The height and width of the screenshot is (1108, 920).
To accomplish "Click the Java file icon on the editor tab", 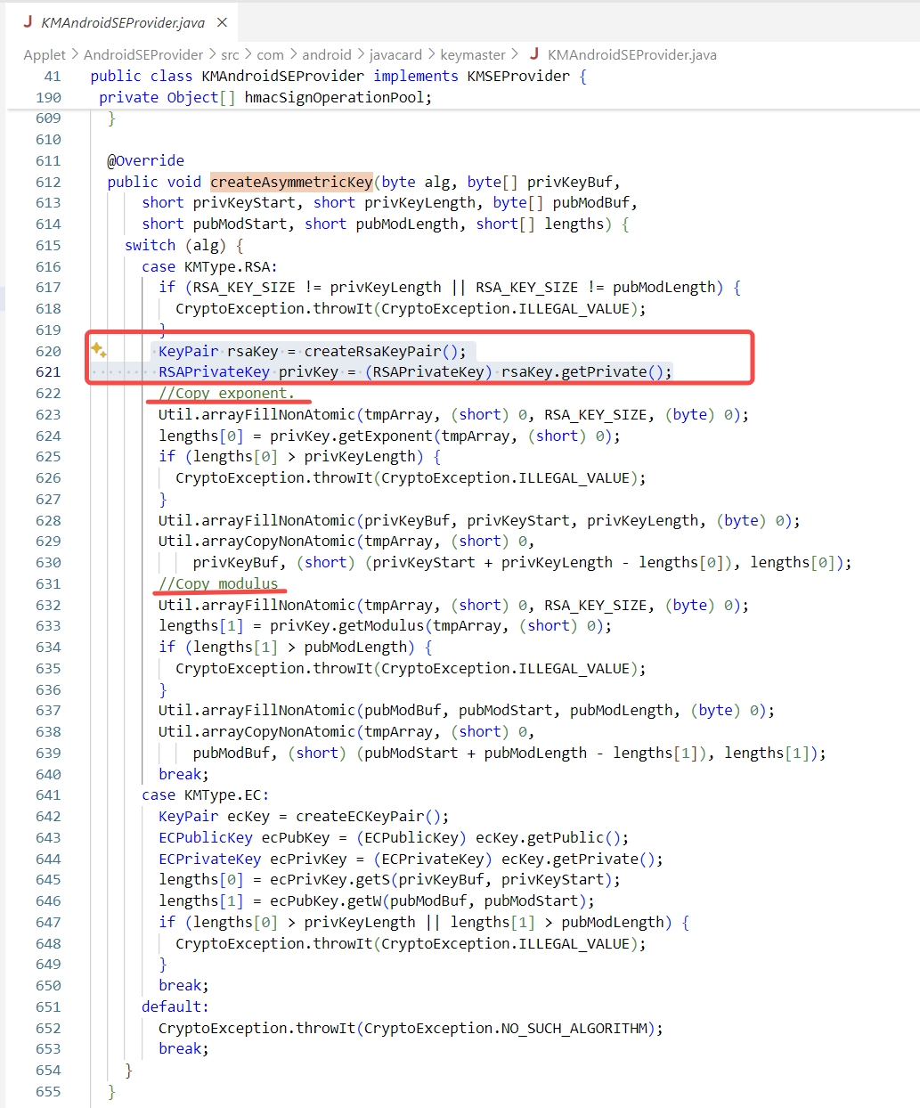I will tap(28, 20).
